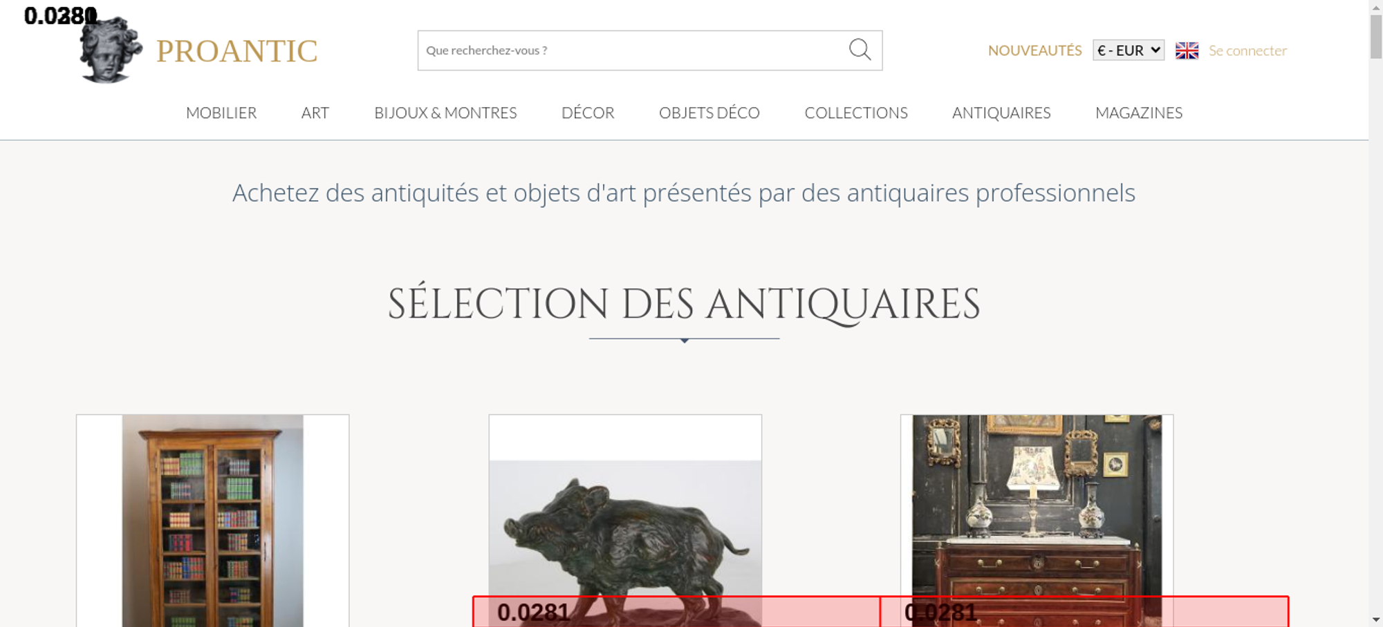Screen dimensions: 1383x627
Task: Open the currency EUR dropdown
Action: [1128, 50]
